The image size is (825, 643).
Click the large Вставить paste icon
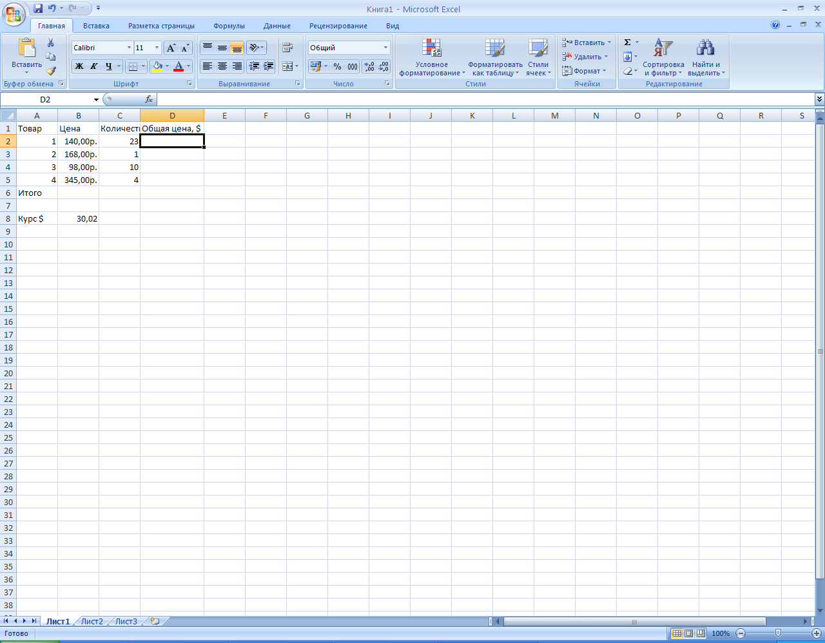pos(27,48)
